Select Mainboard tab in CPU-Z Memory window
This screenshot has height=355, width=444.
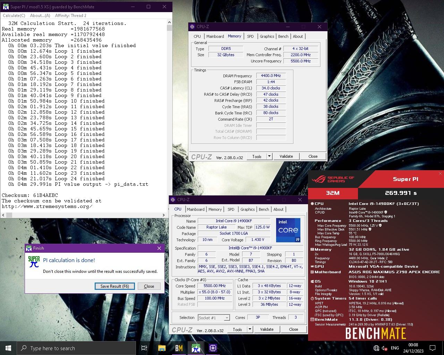point(215,36)
